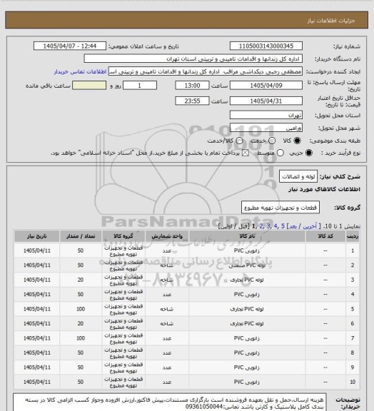Go to page 5 of results
Screen dimensions: 374x411
point(283,226)
